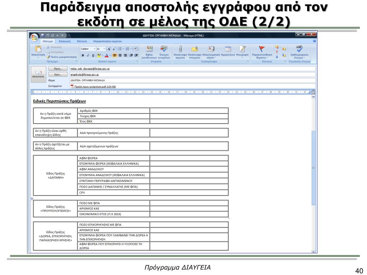Toggle the align left button
The image size is (367, 275).
tap(115, 55)
